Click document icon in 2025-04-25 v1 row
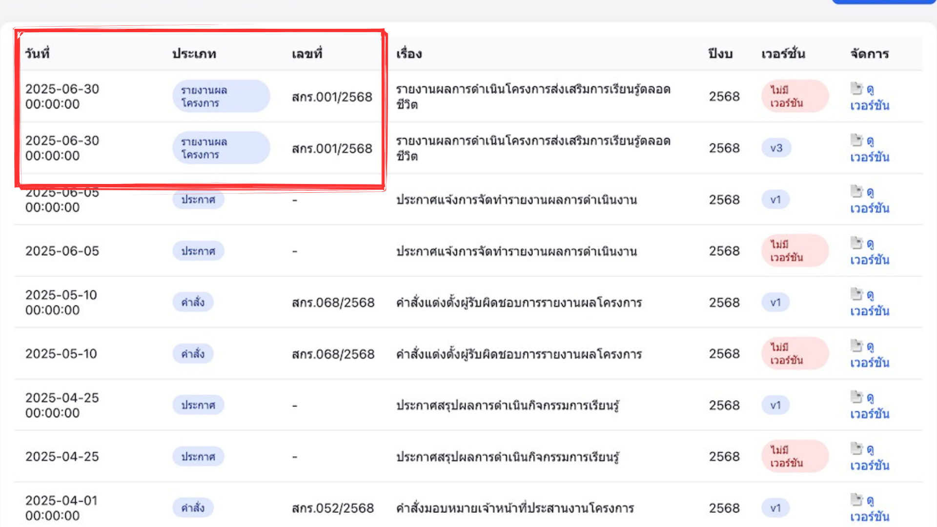 (x=856, y=397)
